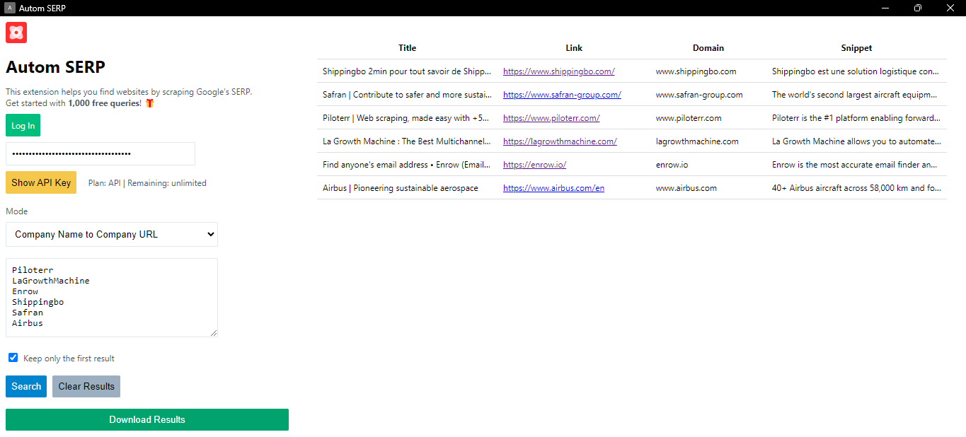Click the Mode label above the dropdown
This screenshot has width=966, height=437.
coord(17,211)
